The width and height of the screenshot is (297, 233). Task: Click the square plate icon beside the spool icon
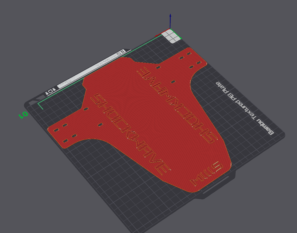click(x=51, y=91)
